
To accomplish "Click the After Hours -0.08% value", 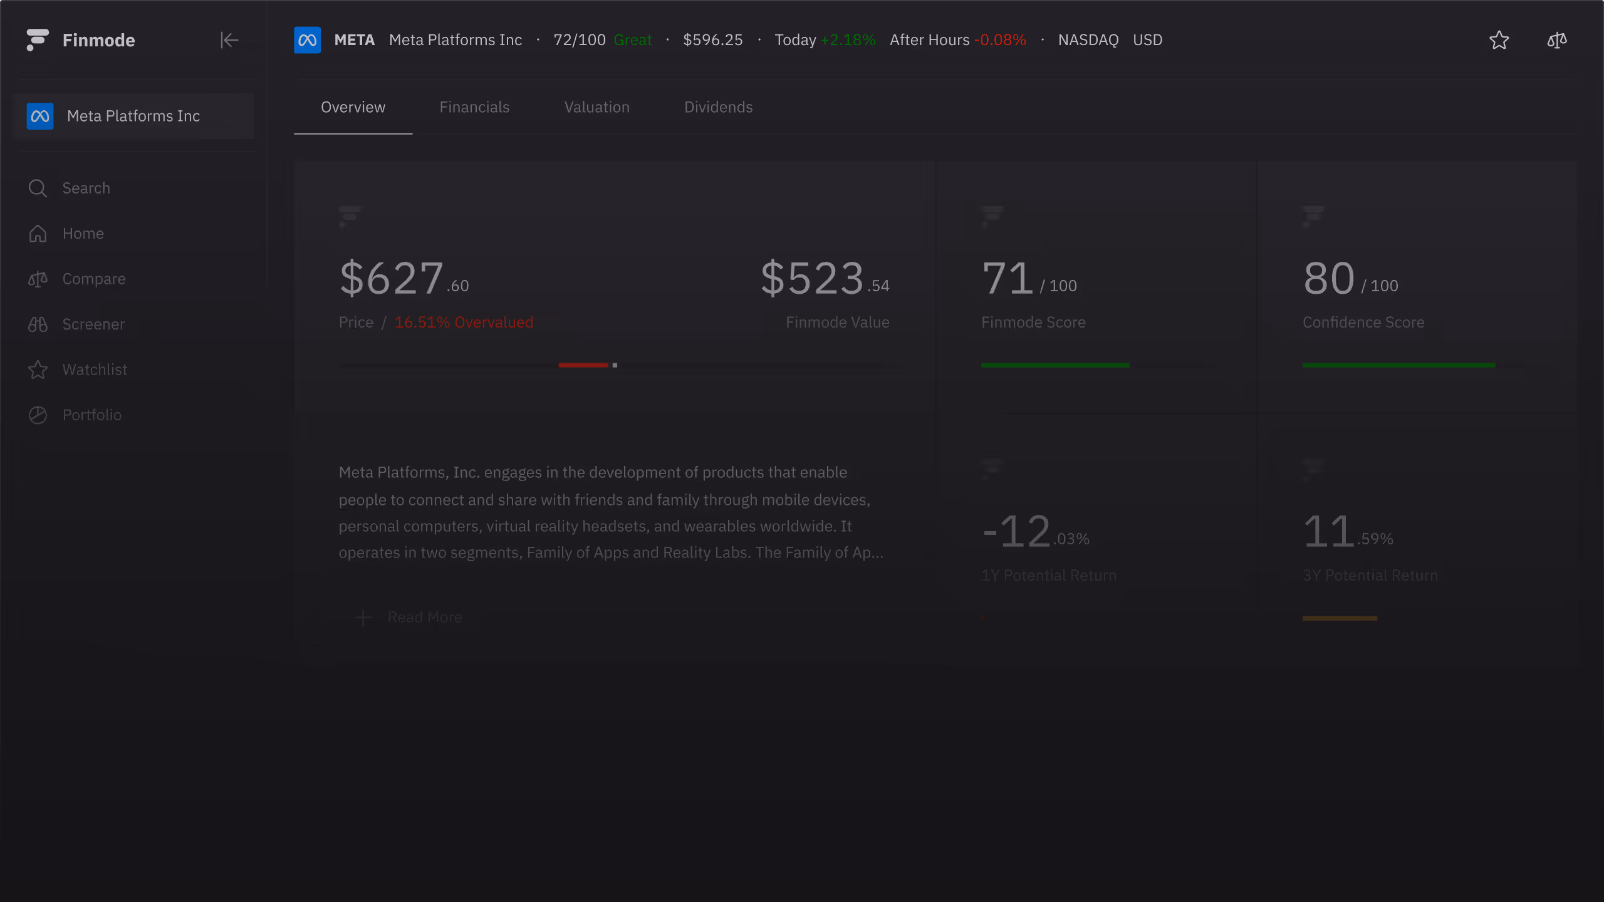I will pos(957,40).
